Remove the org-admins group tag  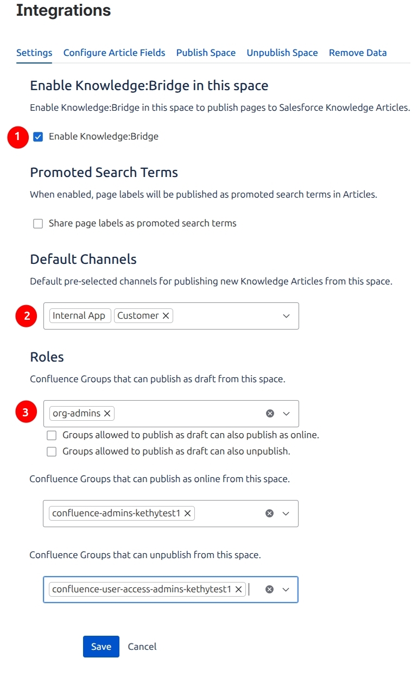click(x=107, y=414)
